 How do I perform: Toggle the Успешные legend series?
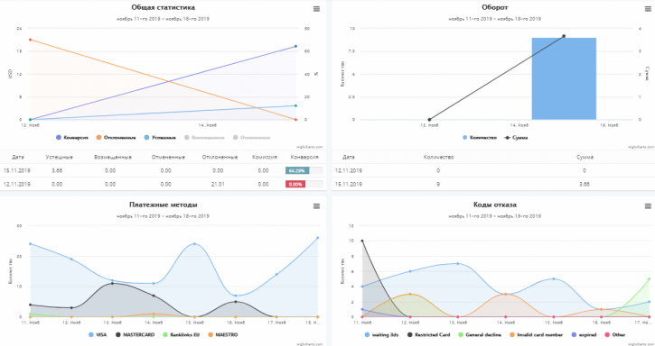click(160, 138)
